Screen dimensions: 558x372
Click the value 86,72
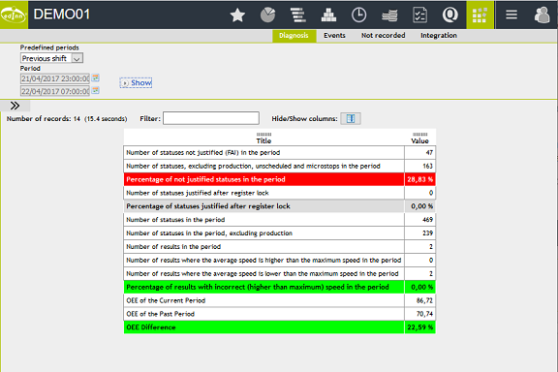pos(424,300)
